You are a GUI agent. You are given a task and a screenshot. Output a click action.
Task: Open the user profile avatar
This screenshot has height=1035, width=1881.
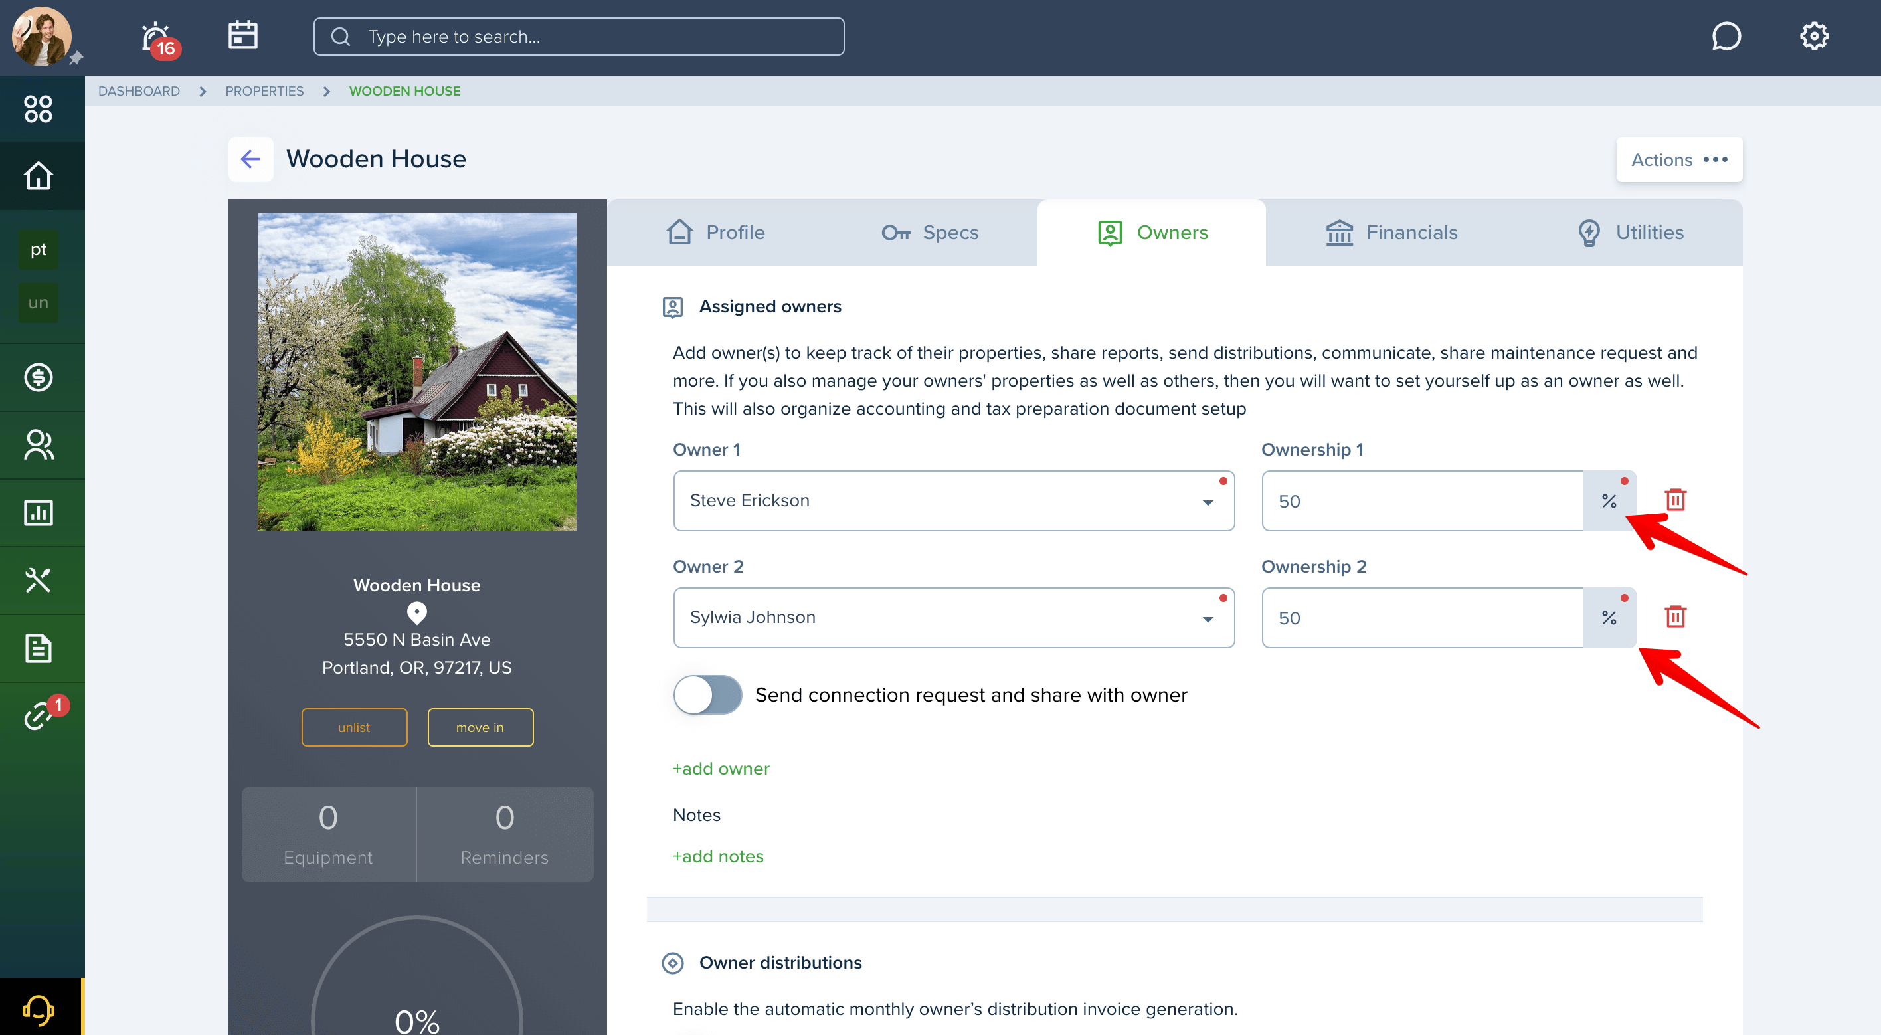(42, 37)
